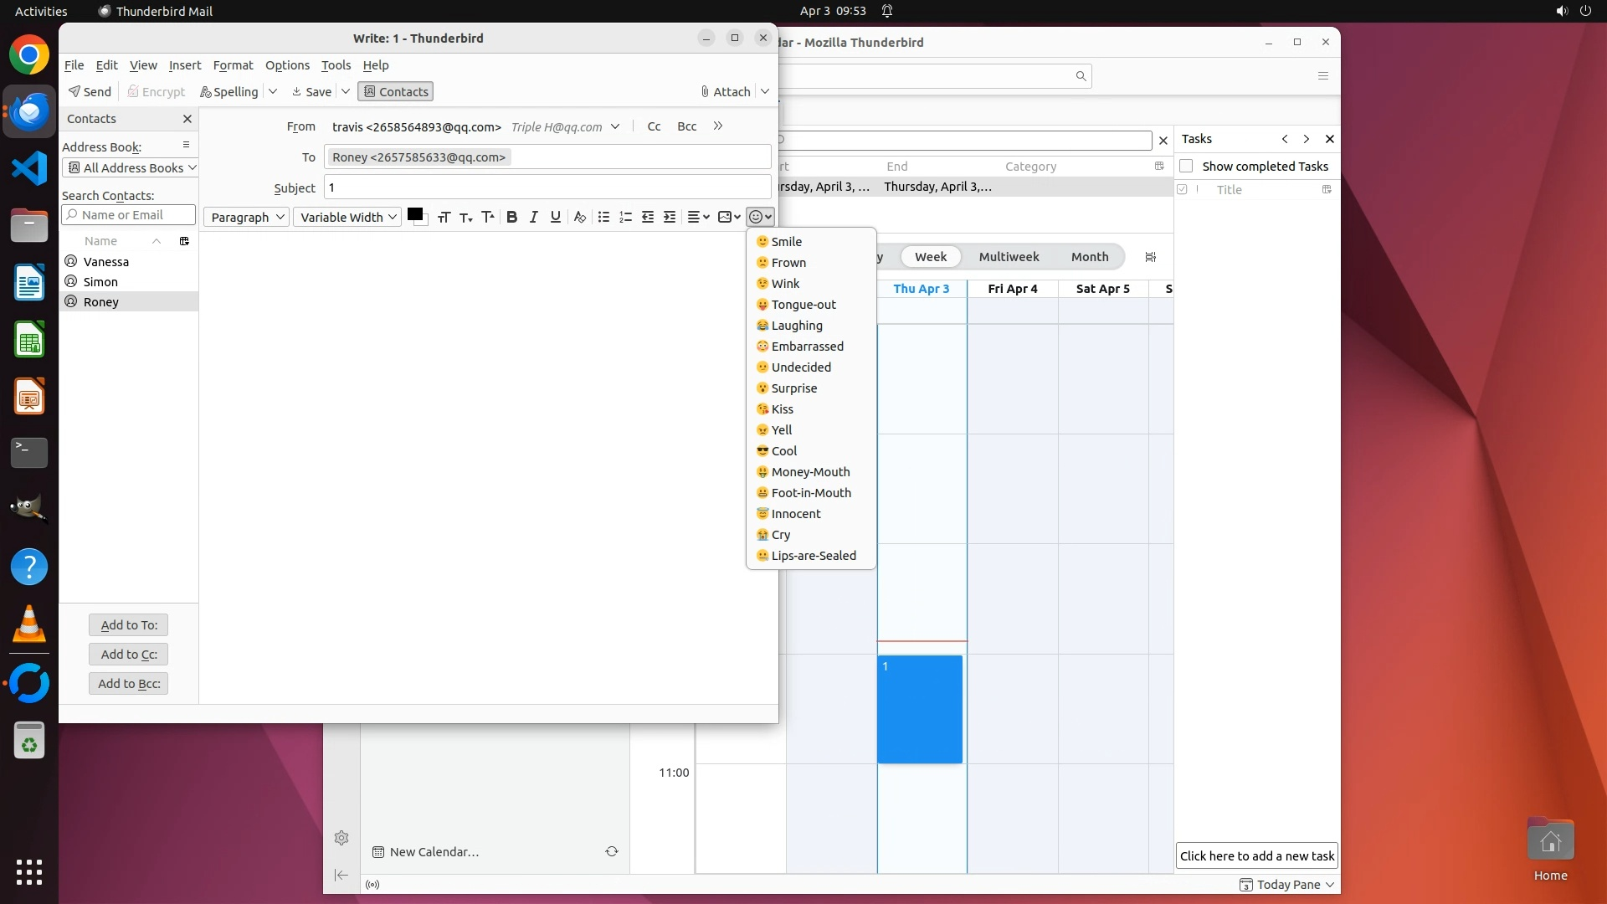Open the black text color swatch
The height and width of the screenshot is (904, 1607).
414,214
